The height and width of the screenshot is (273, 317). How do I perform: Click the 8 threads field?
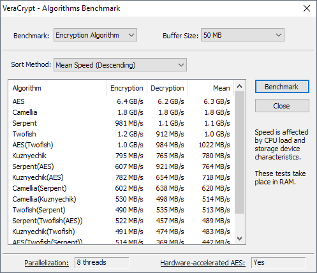click(x=101, y=262)
